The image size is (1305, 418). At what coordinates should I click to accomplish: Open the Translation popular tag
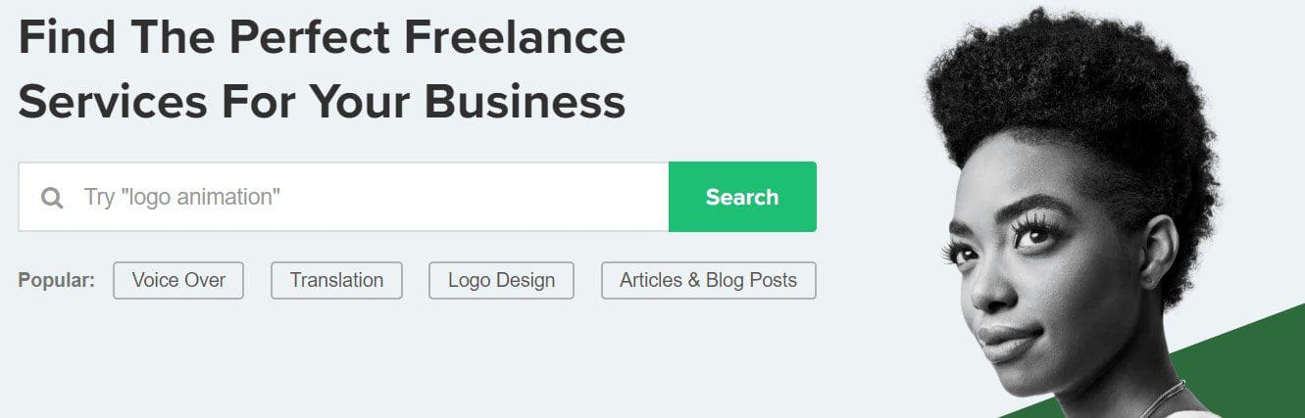coord(336,281)
